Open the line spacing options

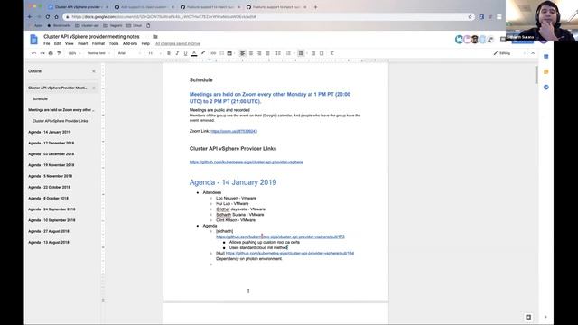click(278, 53)
